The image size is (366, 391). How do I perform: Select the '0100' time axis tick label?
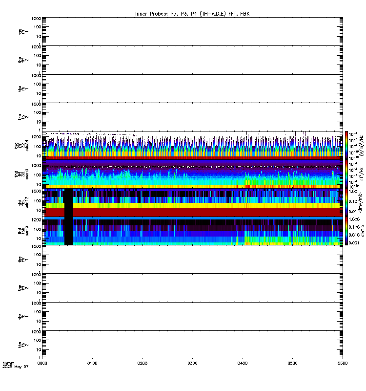click(x=92, y=363)
